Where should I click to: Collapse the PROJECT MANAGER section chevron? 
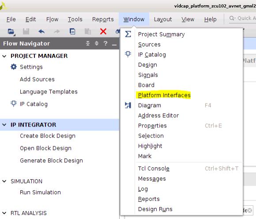click(x=4, y=56)
